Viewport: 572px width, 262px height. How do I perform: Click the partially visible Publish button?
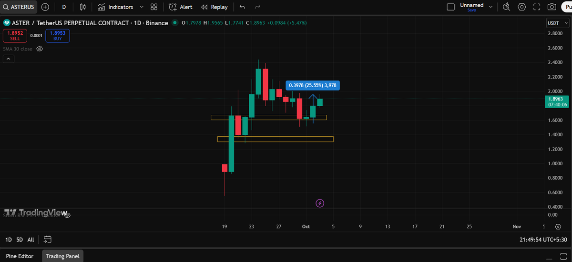(567, 7)
